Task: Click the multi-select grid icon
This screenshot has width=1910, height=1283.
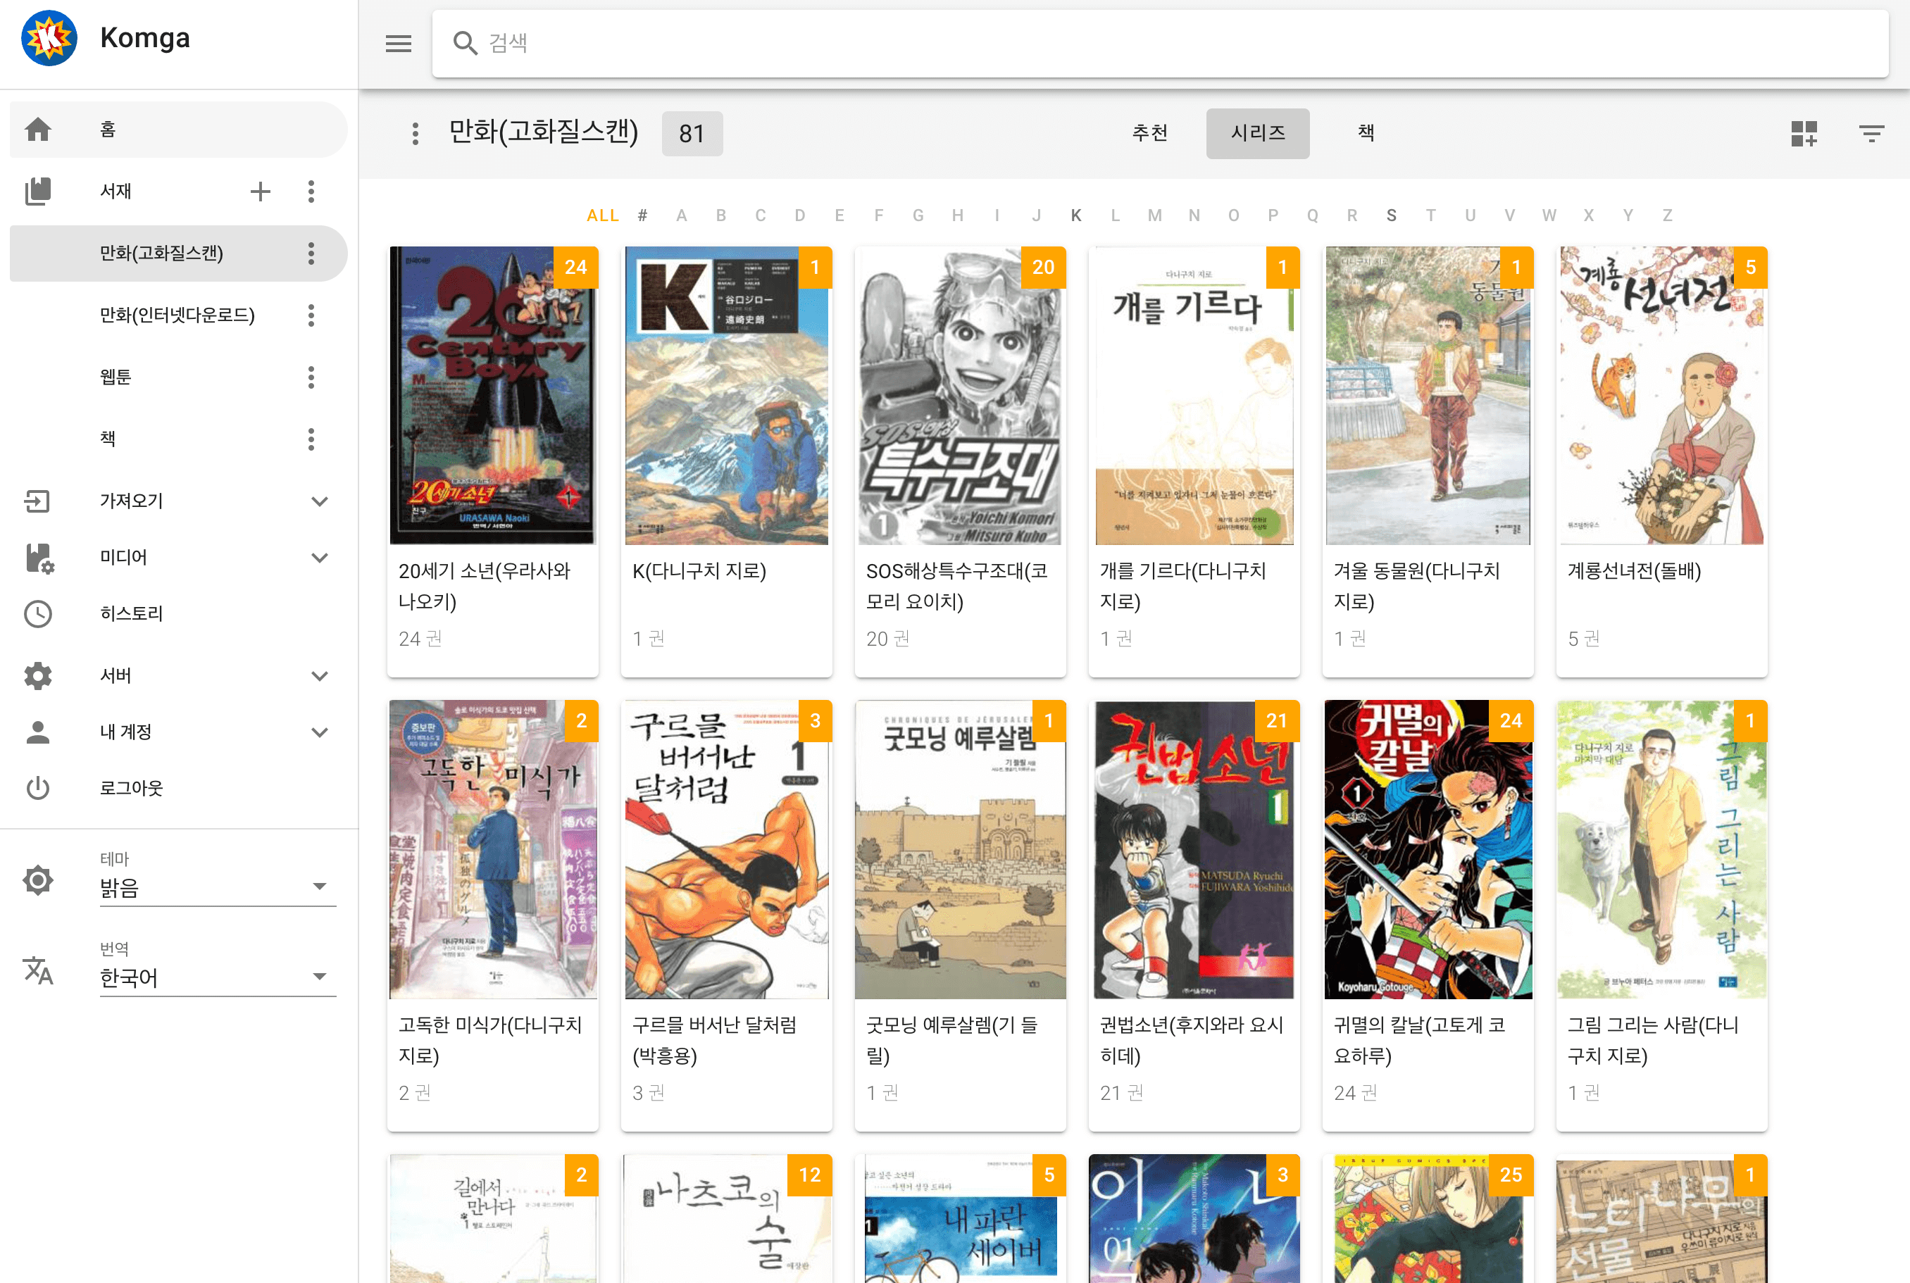Action: (x=1804, y=133)
